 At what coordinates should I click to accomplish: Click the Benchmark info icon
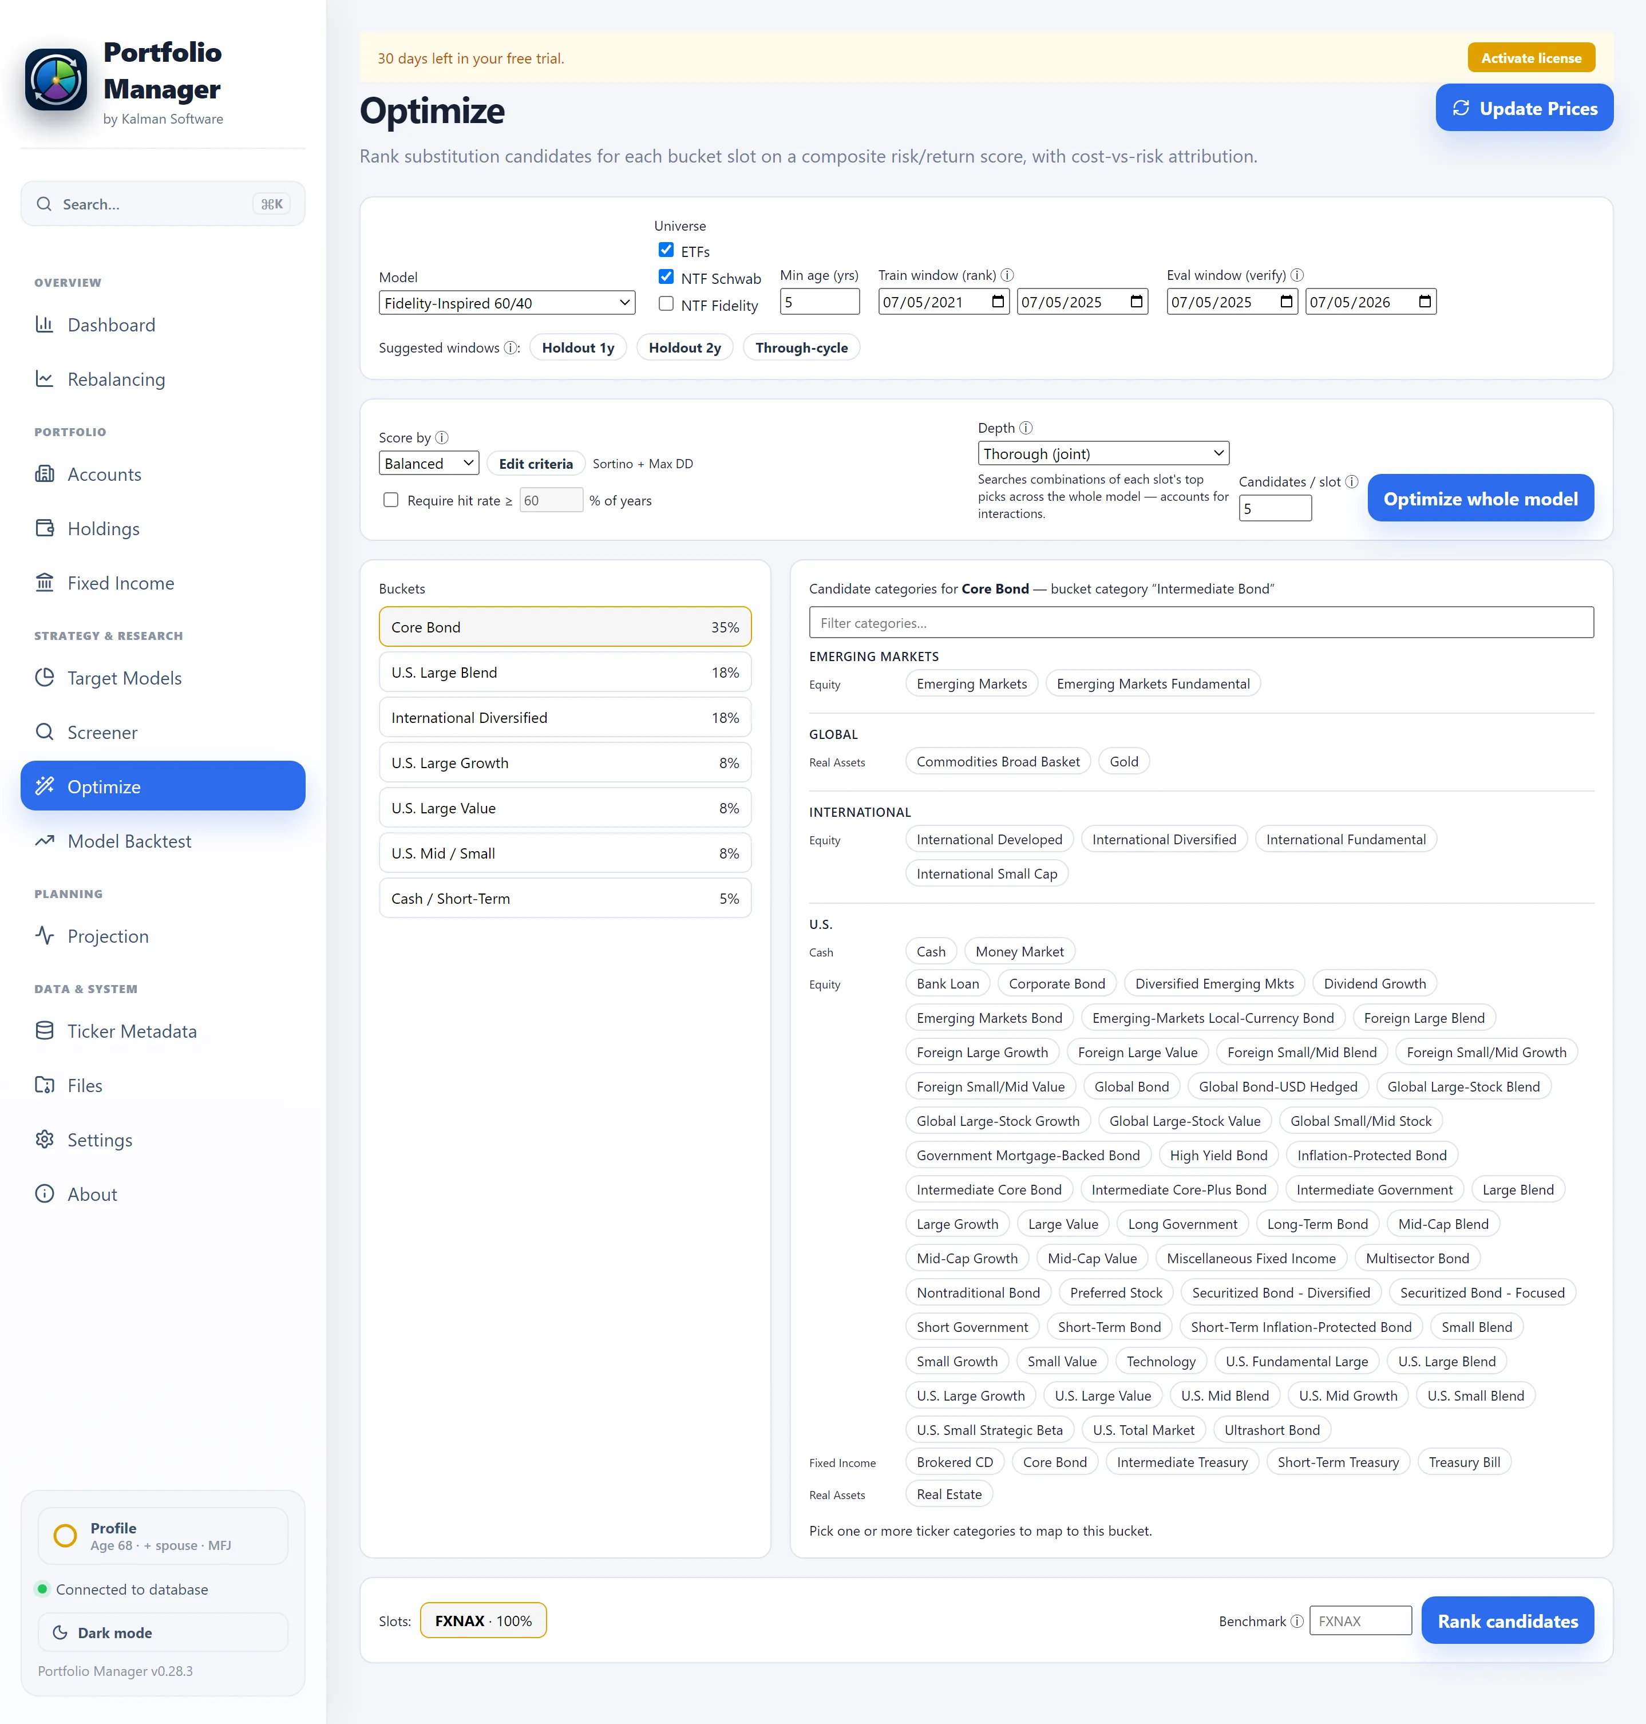[1297, 1622]
